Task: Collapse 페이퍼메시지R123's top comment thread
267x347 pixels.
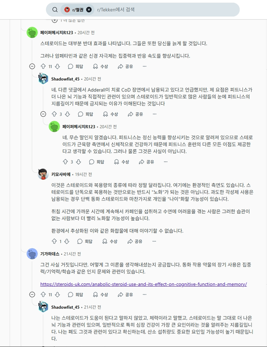Action: [32, 66]
